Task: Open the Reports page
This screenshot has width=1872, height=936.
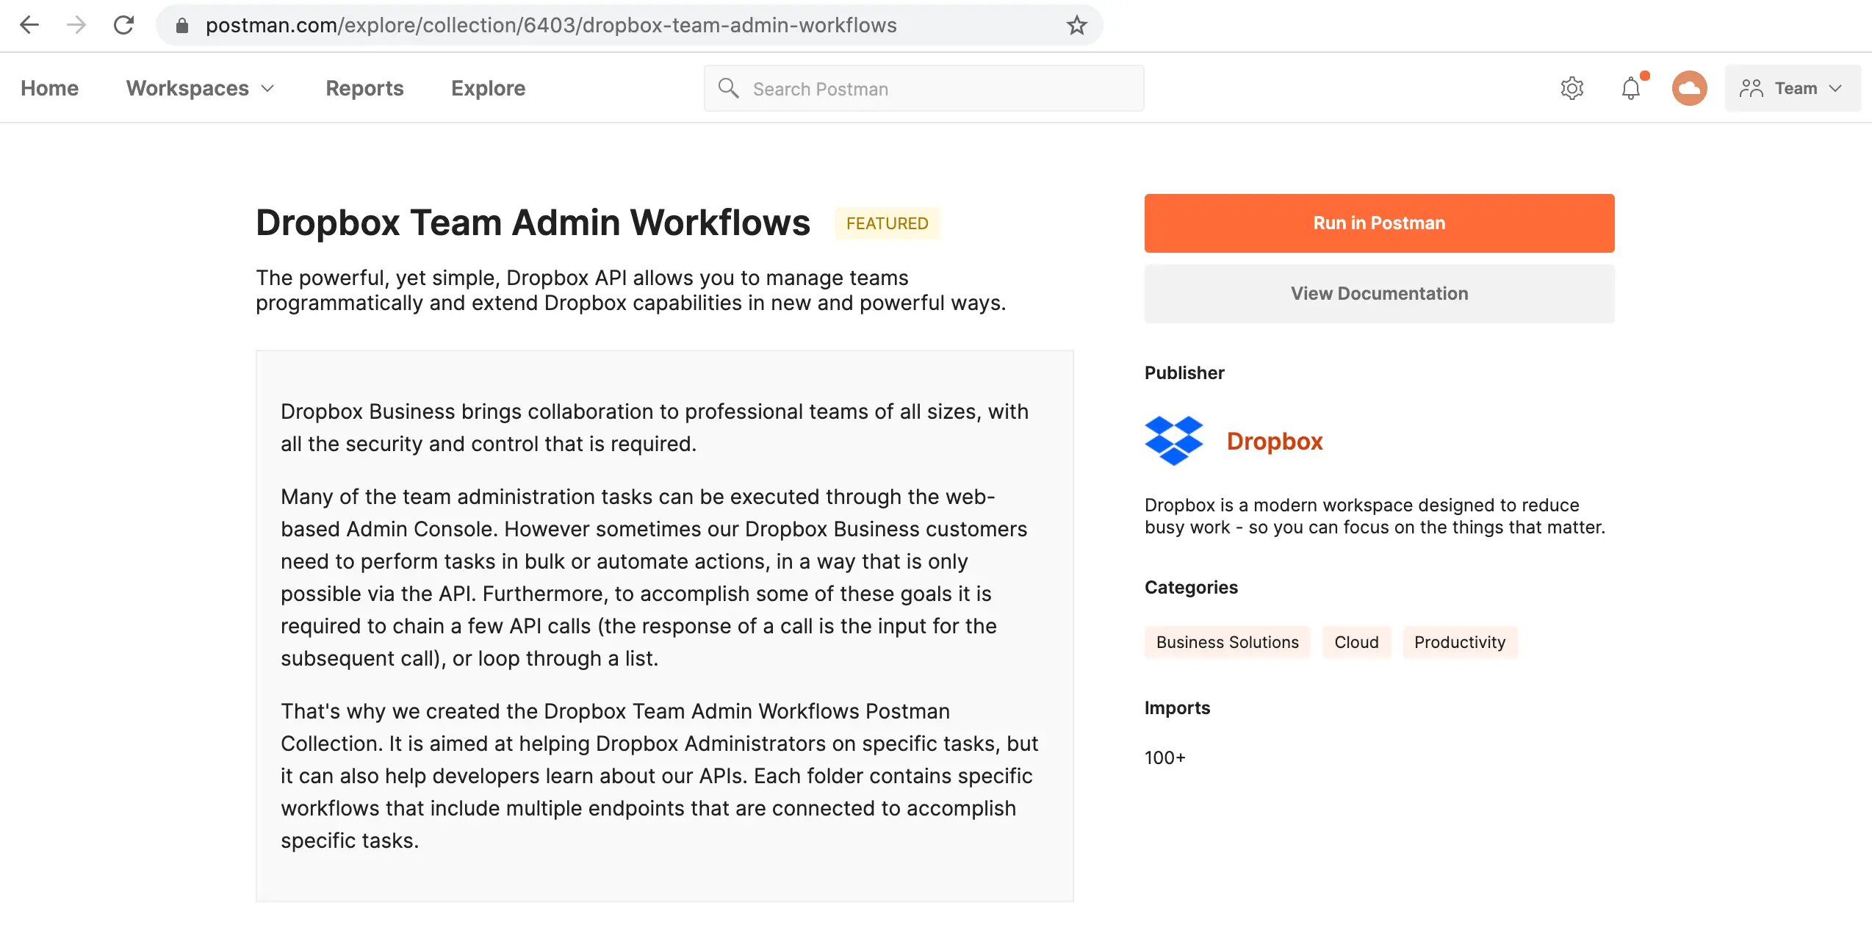Action: point(364,88)
